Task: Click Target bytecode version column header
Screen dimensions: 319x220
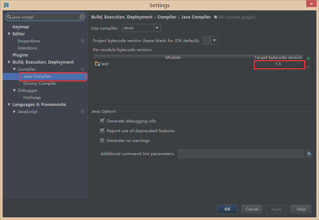Action: point(278,57)
